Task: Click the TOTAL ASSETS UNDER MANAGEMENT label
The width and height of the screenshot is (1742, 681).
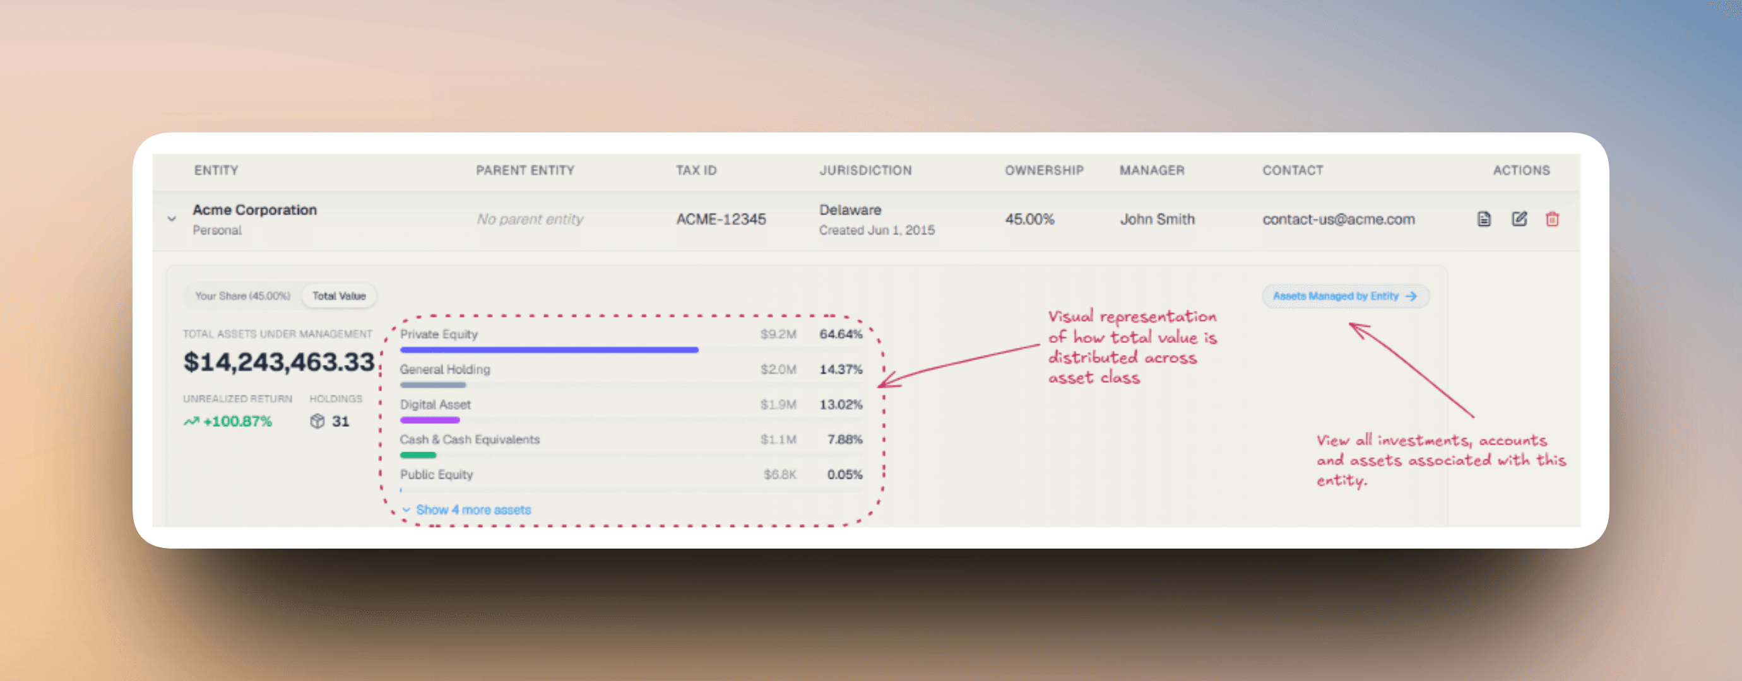Action: pos(277,334)
